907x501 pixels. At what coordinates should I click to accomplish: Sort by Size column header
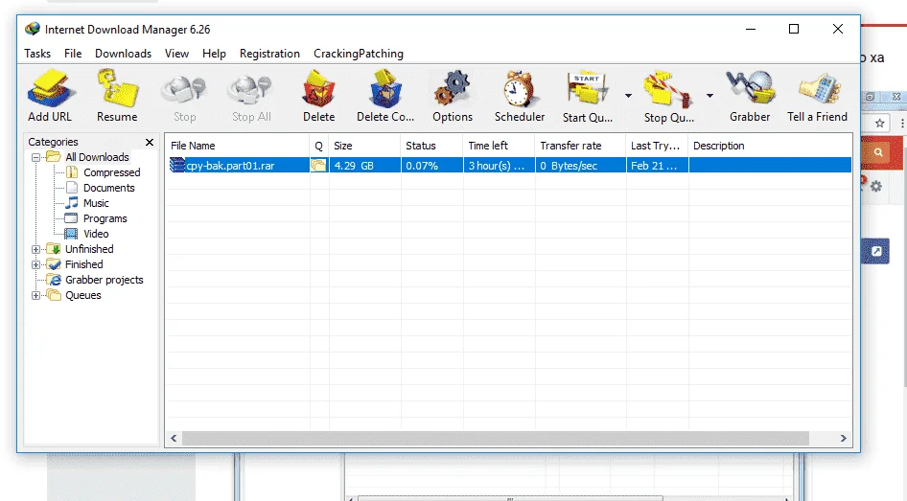[364, 146]
